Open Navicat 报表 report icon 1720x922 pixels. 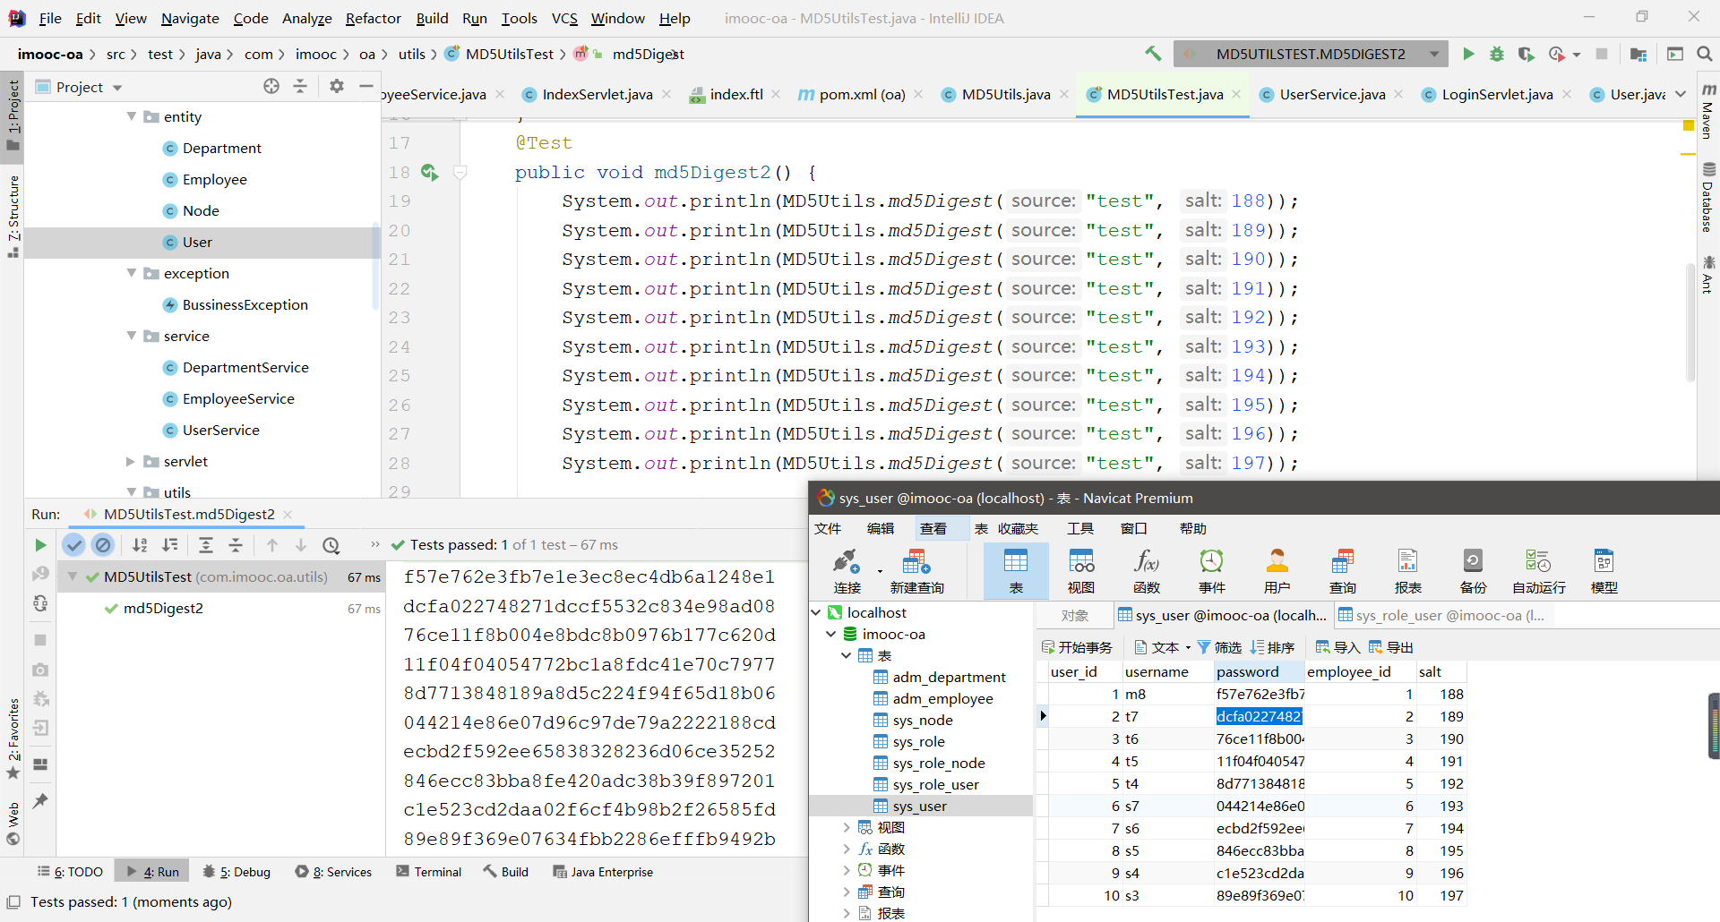tap(1408, 571)
